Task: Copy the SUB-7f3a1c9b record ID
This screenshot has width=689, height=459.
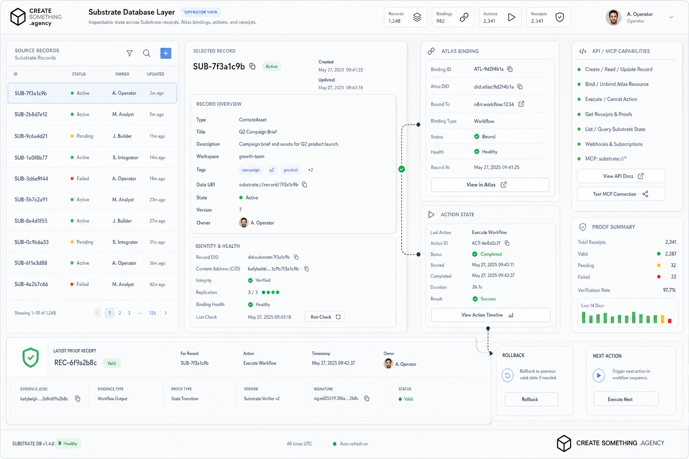Action: pos(253,66)
